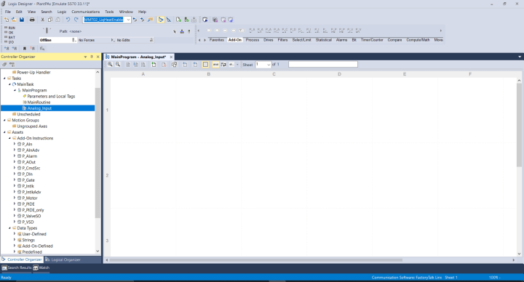Screen dimensions: 524x282
Task: Collapse the Tasks tree node
Action: pos(4,78)
